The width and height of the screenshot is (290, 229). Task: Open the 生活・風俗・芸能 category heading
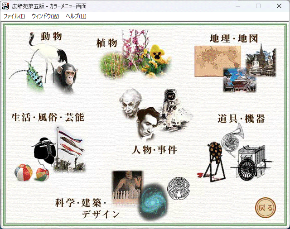point(48,118)
